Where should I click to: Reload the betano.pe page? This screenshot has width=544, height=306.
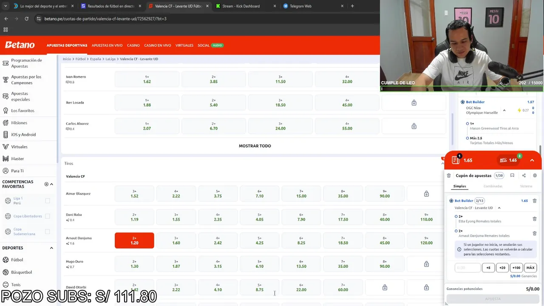point(26,19)
